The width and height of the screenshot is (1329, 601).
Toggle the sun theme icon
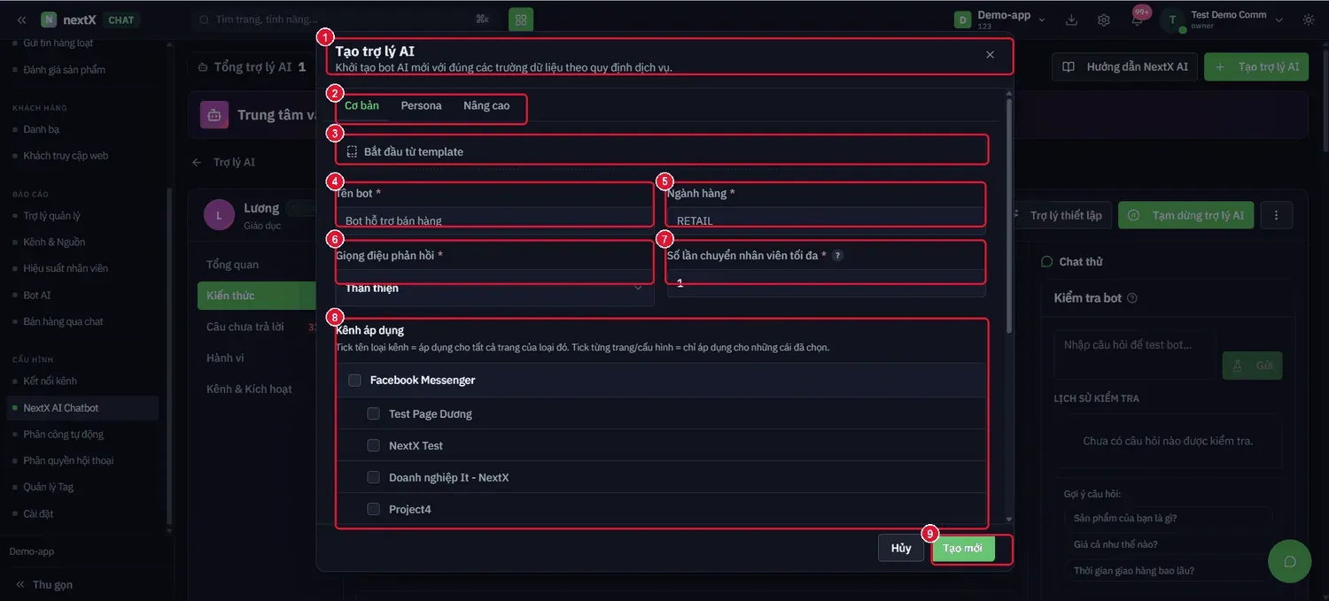[x=1309, y=19]
